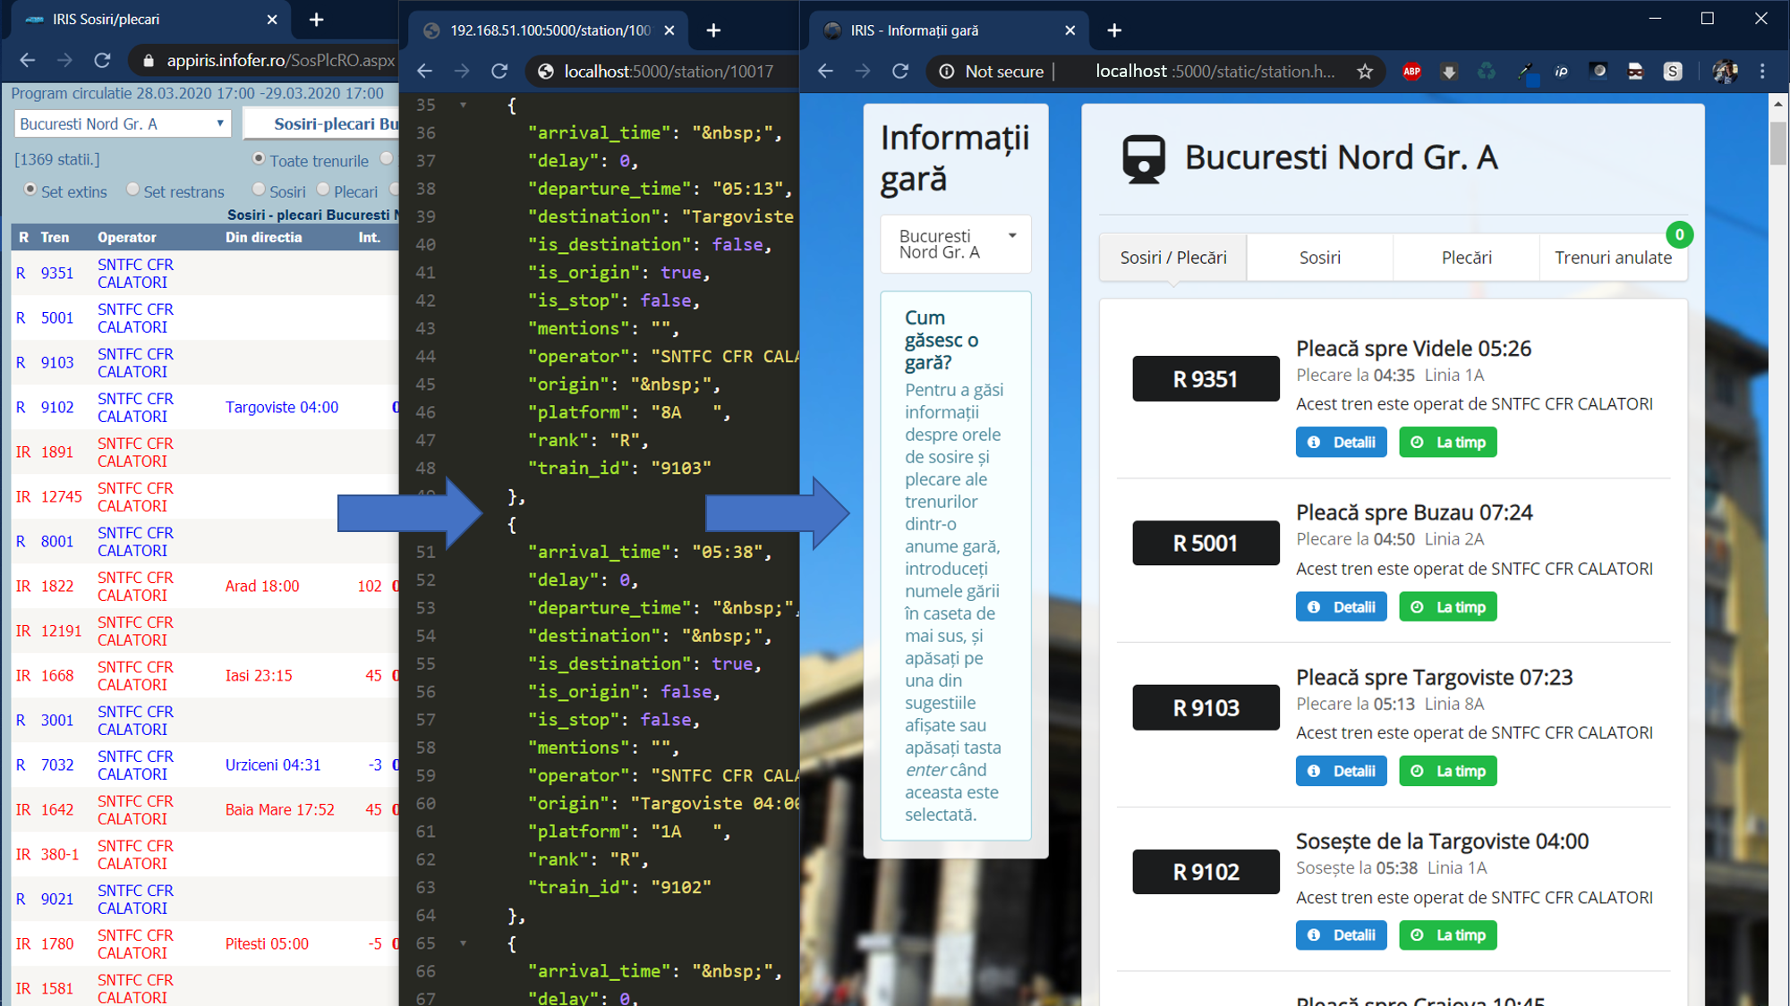Click train number 1891 in infofer table

pos(57,452)
